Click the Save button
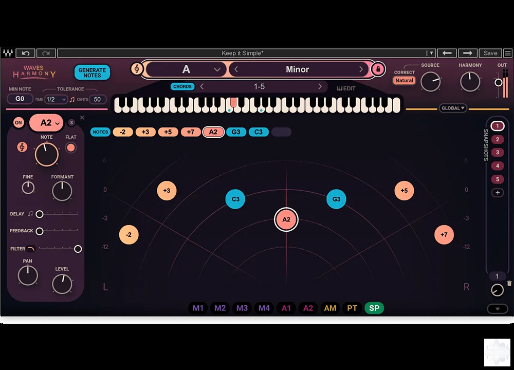 click(x=490, y=53)
